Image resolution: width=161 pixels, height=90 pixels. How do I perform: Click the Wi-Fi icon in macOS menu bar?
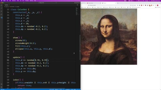(143, 1)
